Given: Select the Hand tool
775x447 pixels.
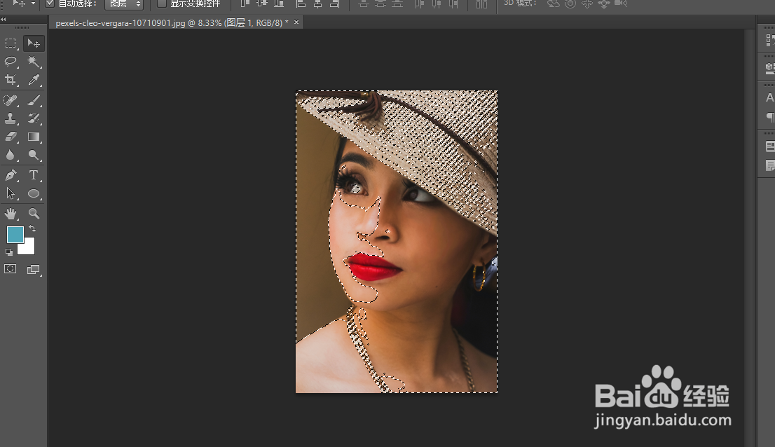Looking at the screenshot, I should pos(11,214).
